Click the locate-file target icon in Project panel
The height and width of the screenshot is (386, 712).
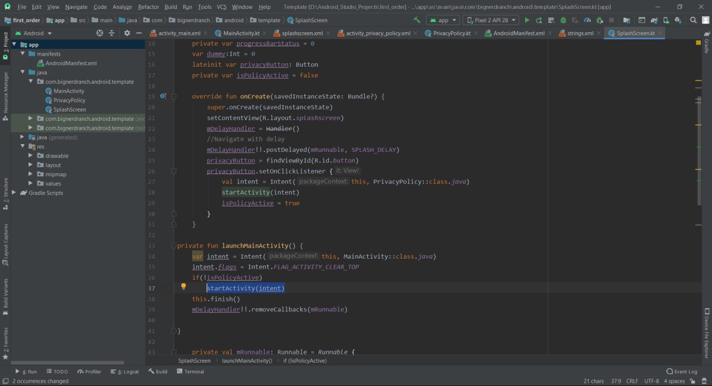pos(100,33)
